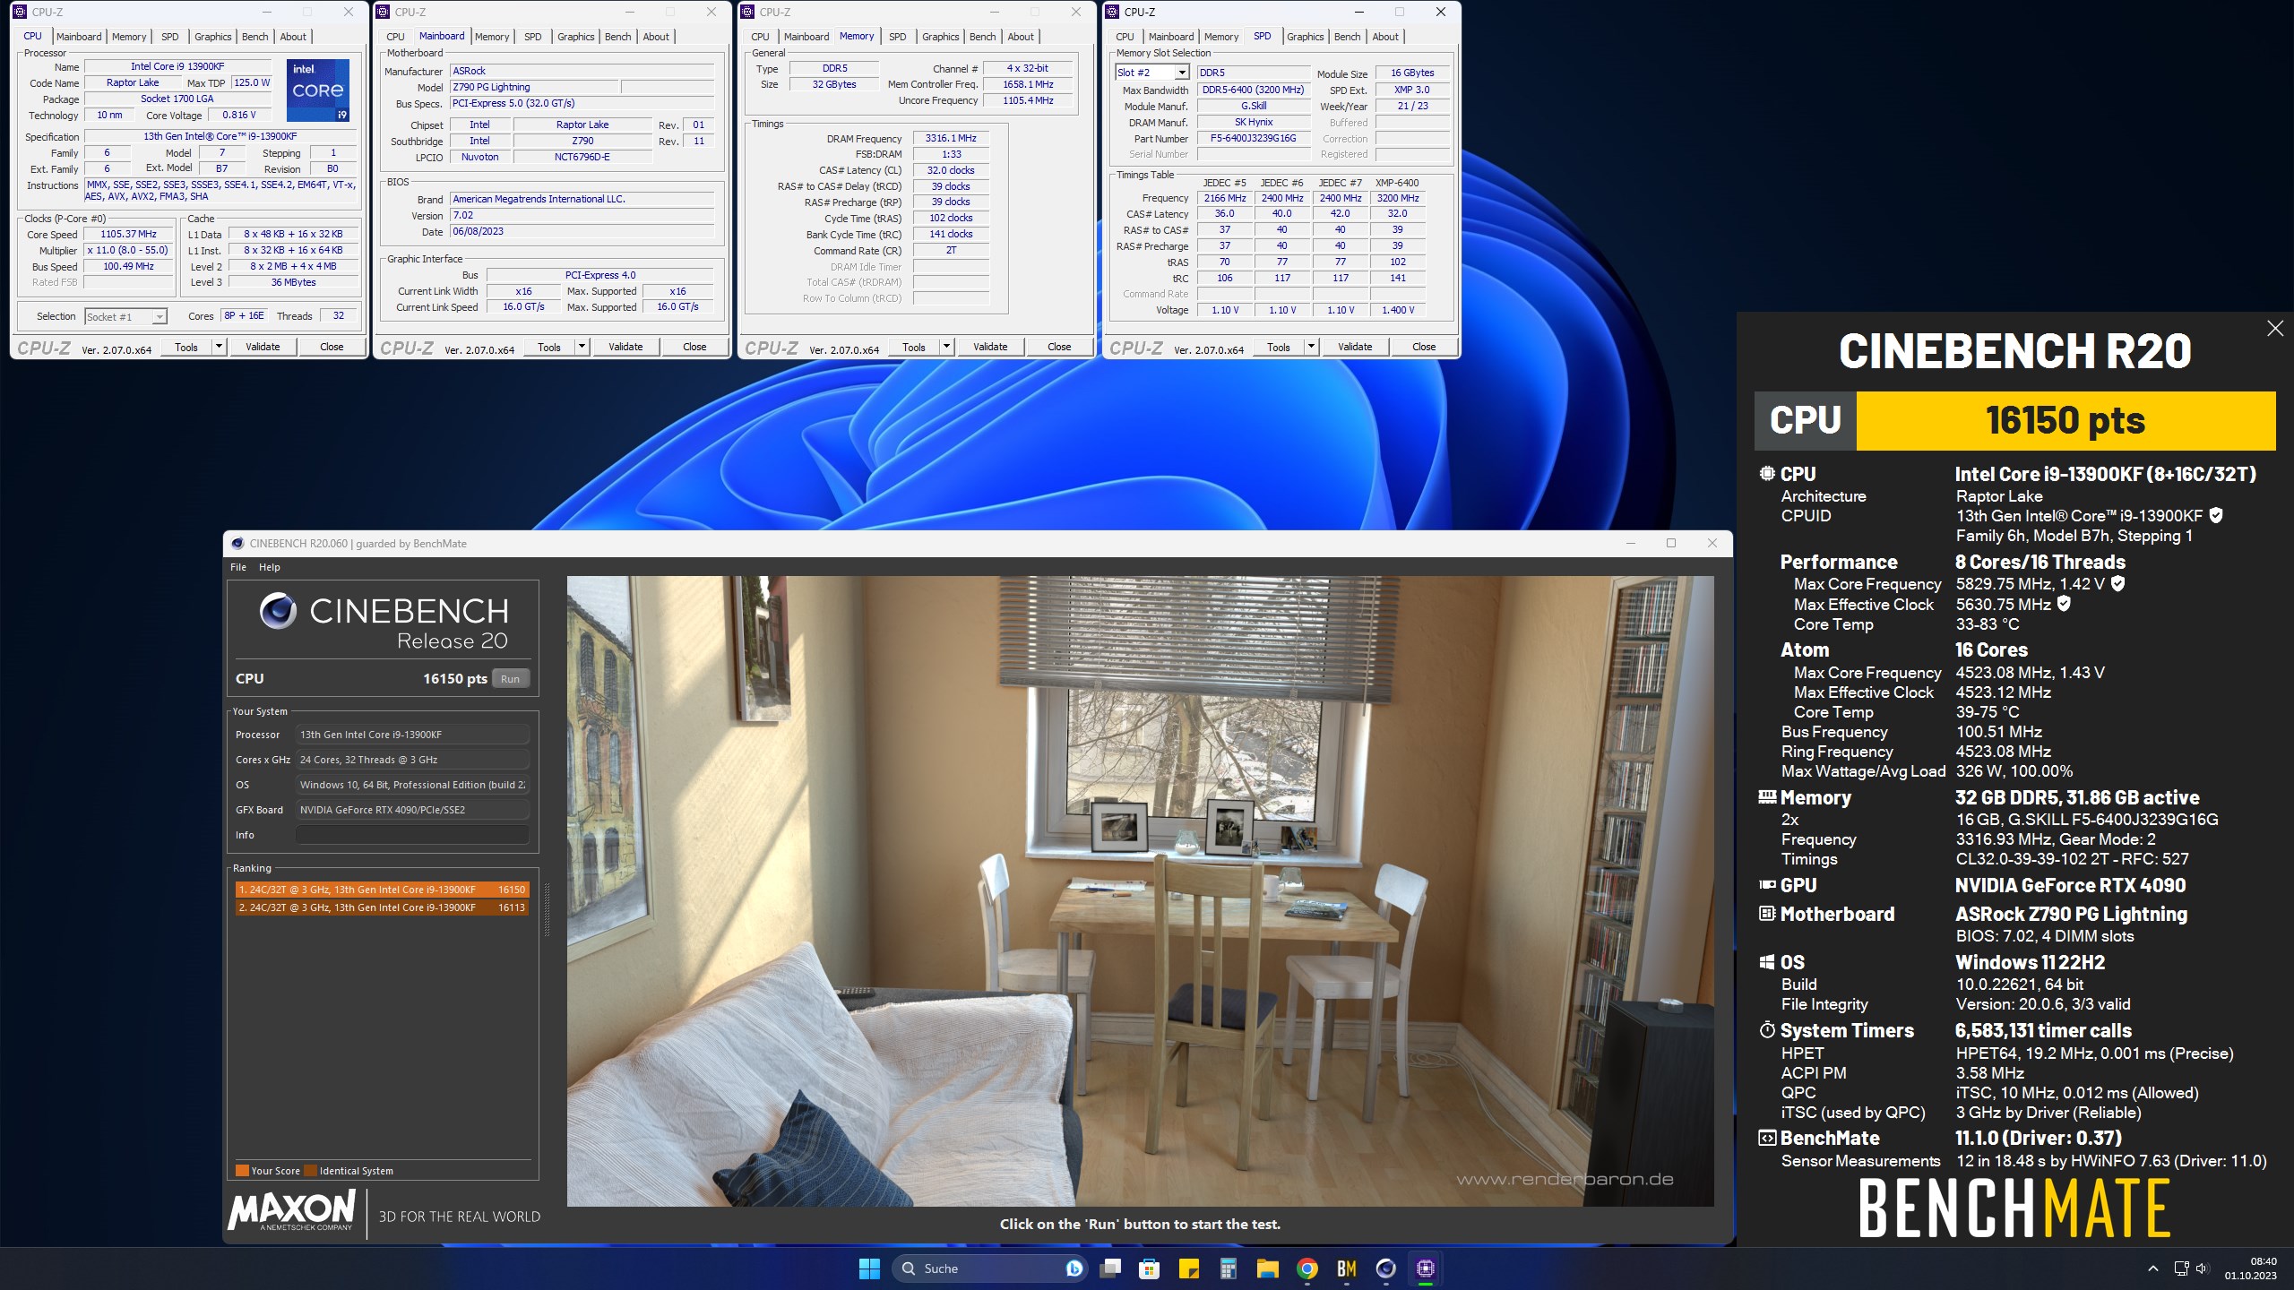The width and height of the screenshot is (2294, 1290).
Task: Click the rendered room image in Cinebench
Action: click(1140, 890)
